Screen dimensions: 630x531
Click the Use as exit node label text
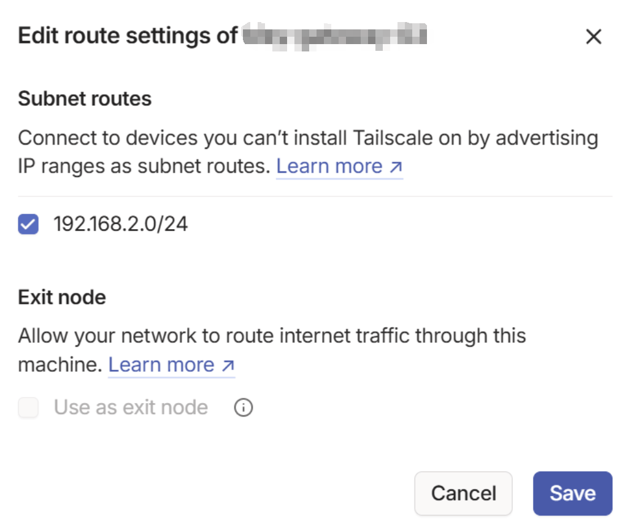point(131,407)
